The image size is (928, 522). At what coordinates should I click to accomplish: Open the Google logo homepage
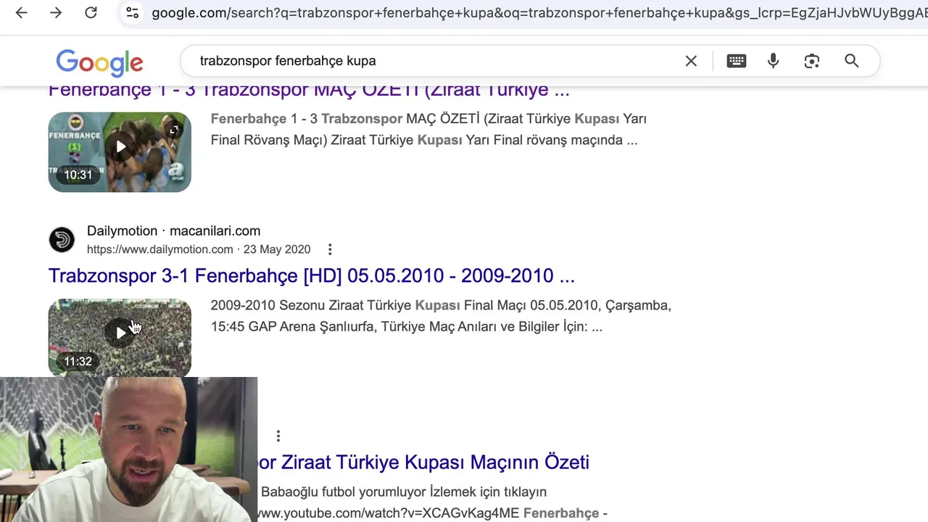point(99,62)
